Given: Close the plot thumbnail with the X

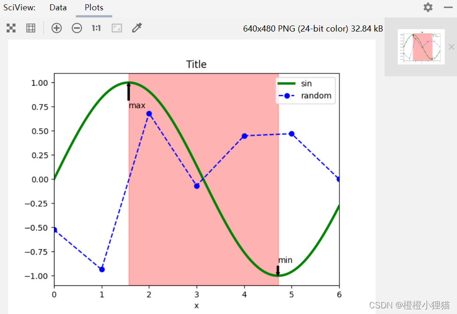Looking at the screenshot, I should [451, 47].
